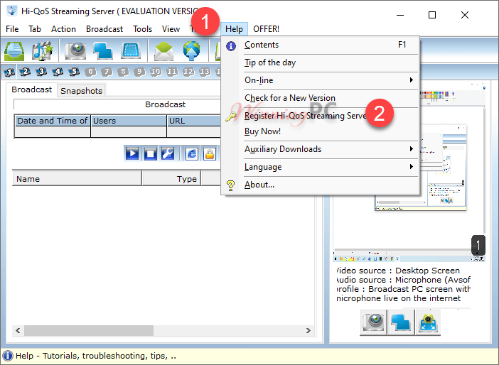Open the Tab menu
Viewport: 499px width, 365px height.
35,29
